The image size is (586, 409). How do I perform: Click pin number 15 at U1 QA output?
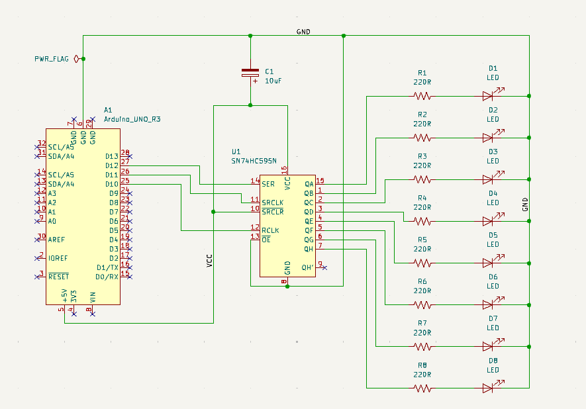click(320, 181)
